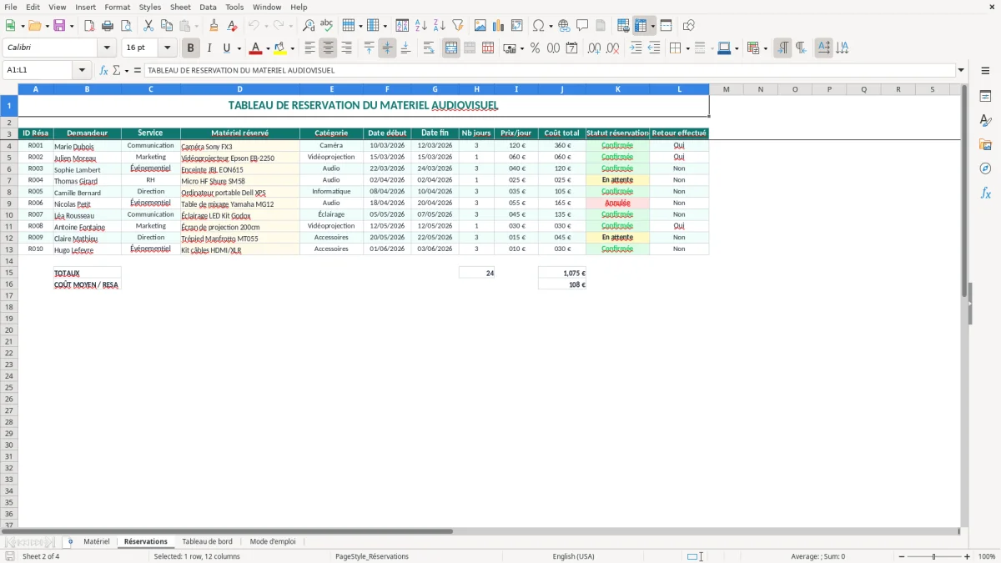Sort descending Z to A
This screenshot has width=1001, height=563.
[x=439, y=26]
